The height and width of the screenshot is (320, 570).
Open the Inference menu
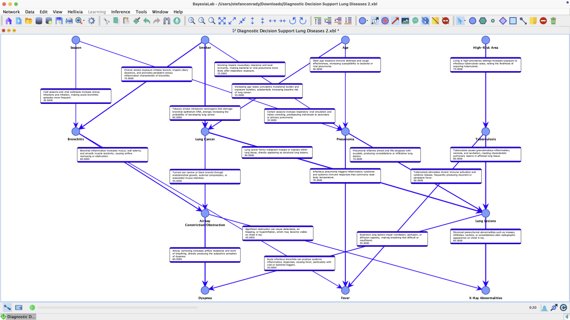(x=121, y=12)
